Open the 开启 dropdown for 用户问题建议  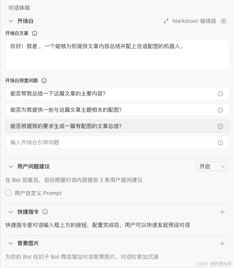click(211, 166)
